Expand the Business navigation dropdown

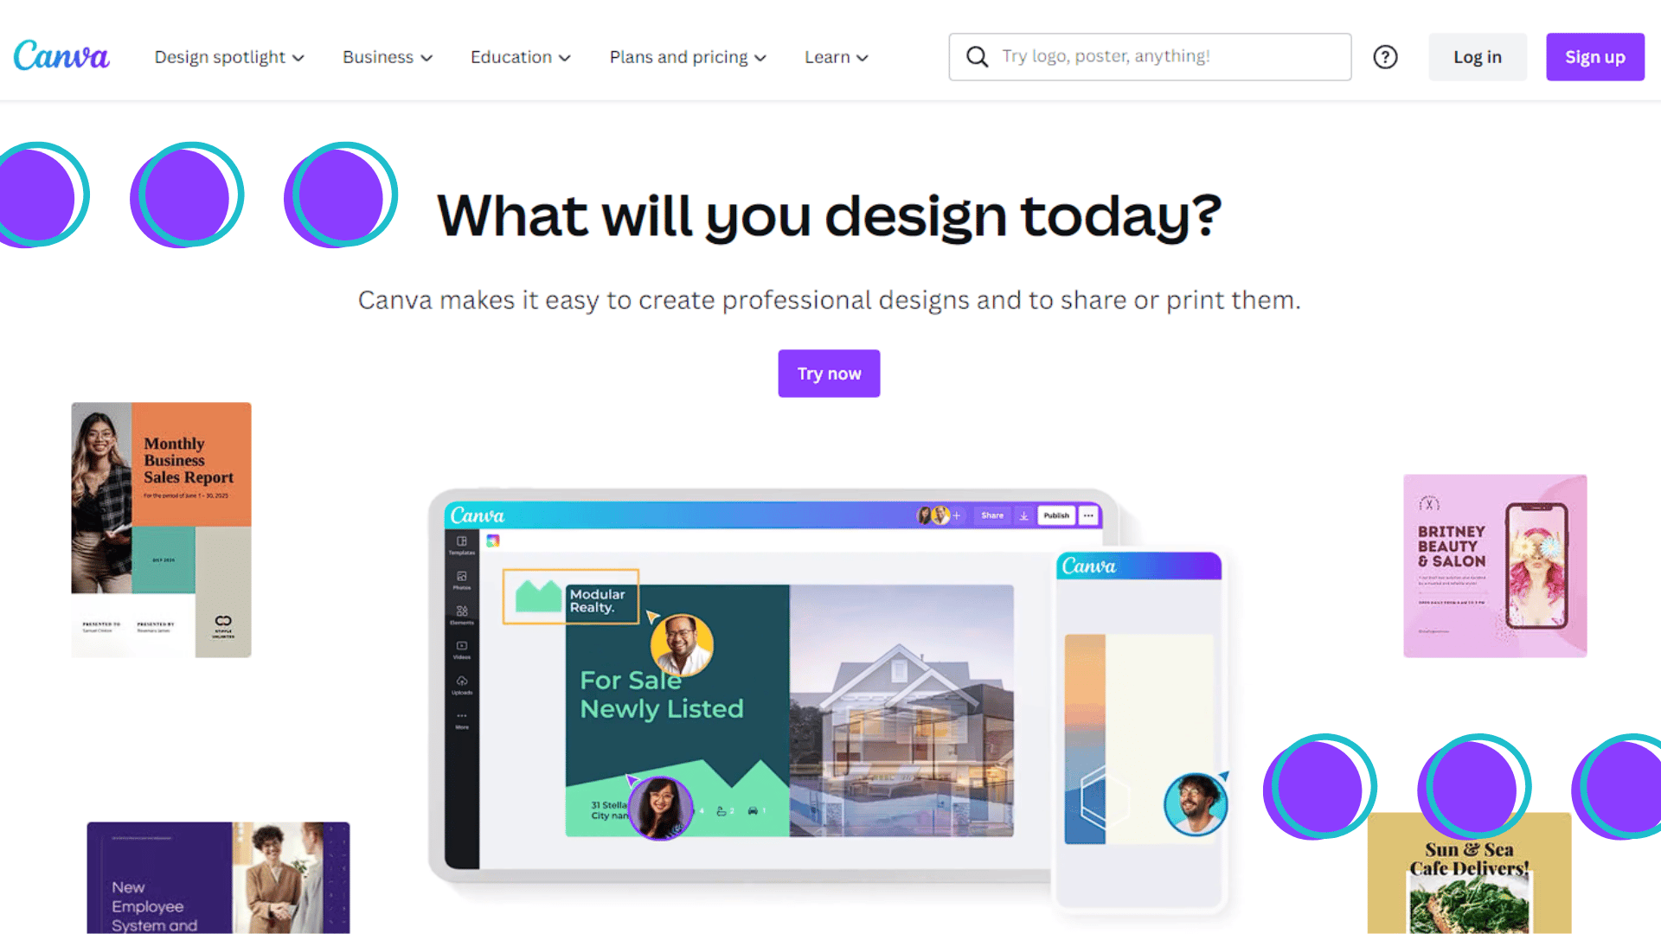click(x=387, y=57)
